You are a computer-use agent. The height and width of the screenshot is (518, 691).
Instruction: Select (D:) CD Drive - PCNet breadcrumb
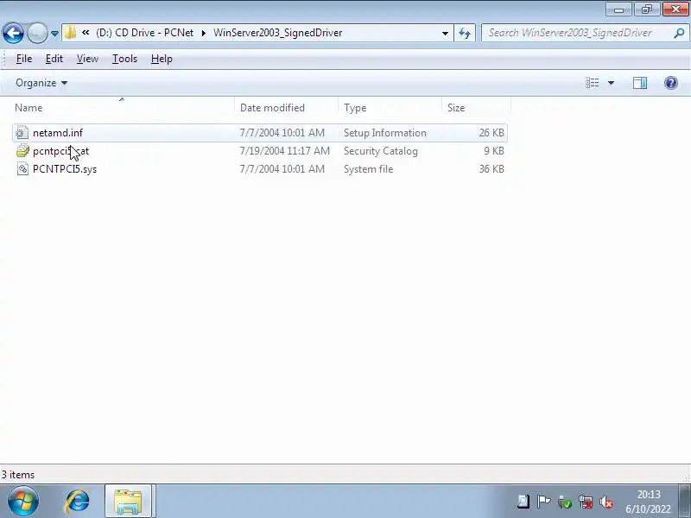pos(144,33)
